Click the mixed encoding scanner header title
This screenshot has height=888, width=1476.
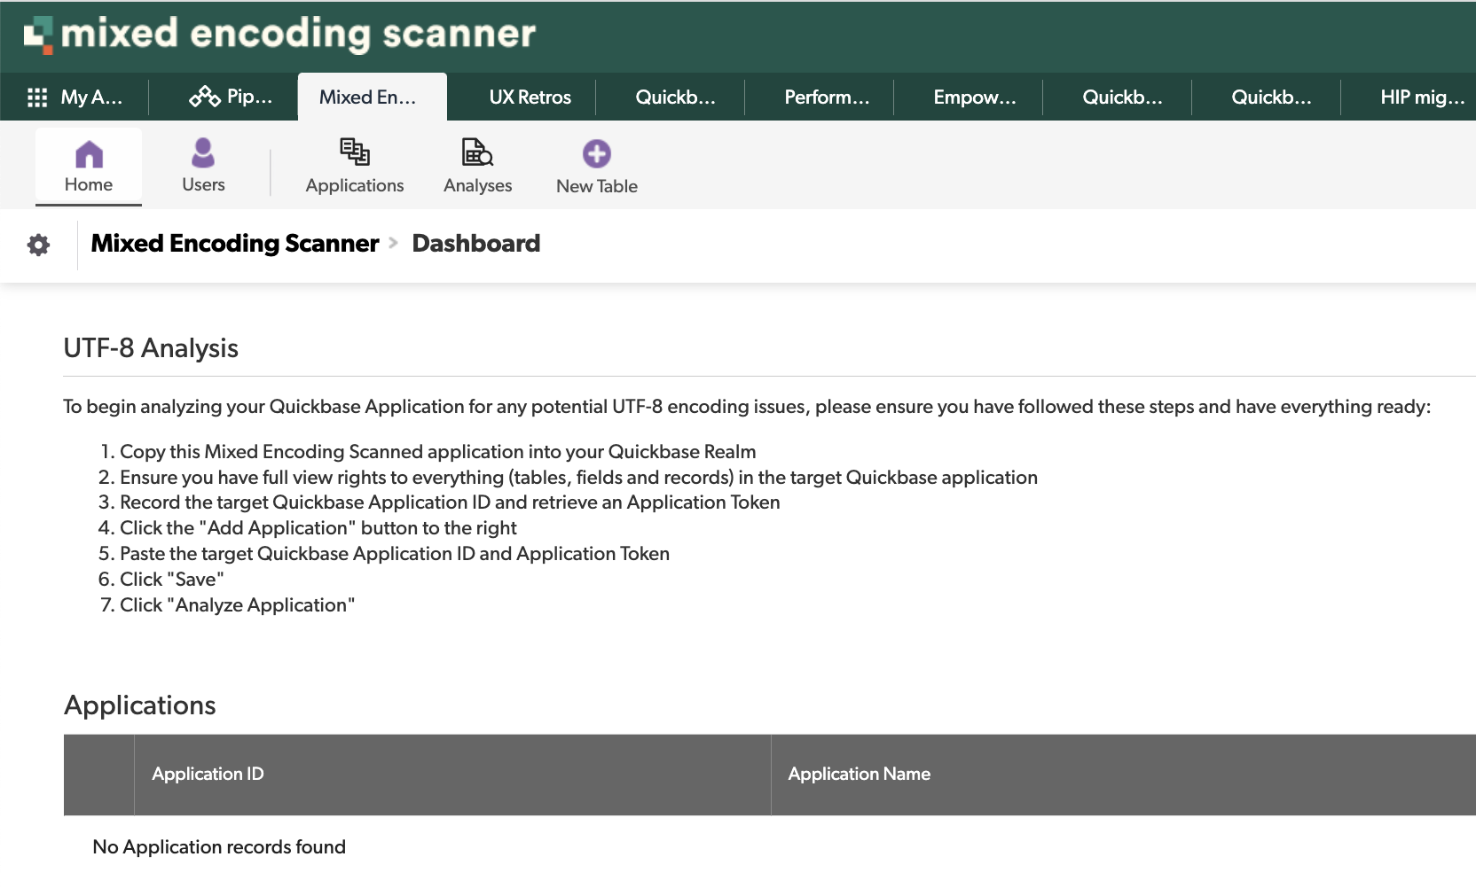298,34
